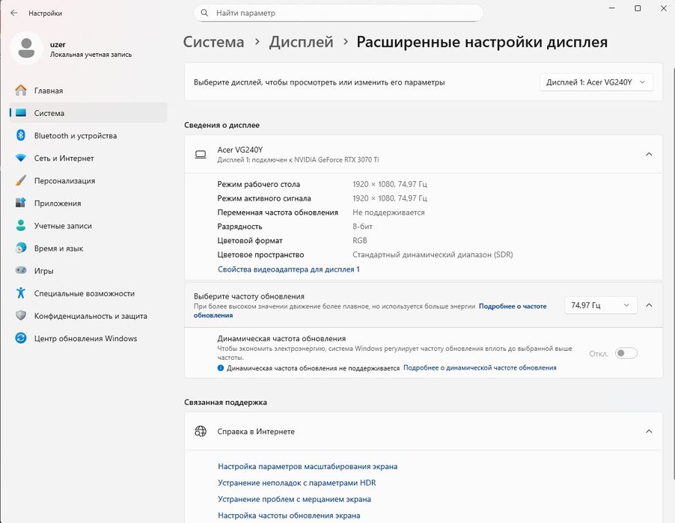
Task: Open Устранение проблем с мерцанием экрана link
Action: point(294,499)
